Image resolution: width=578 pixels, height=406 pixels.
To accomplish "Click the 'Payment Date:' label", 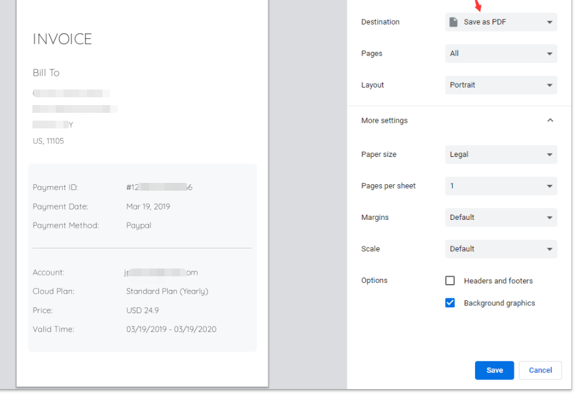I will (60, 207).
